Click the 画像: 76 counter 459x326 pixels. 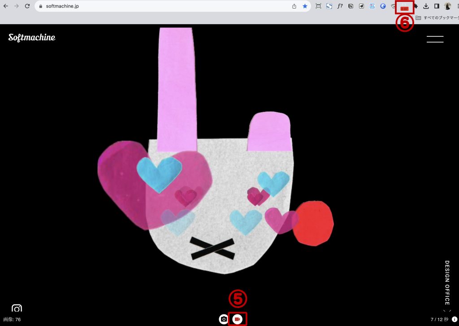point(12,320)
